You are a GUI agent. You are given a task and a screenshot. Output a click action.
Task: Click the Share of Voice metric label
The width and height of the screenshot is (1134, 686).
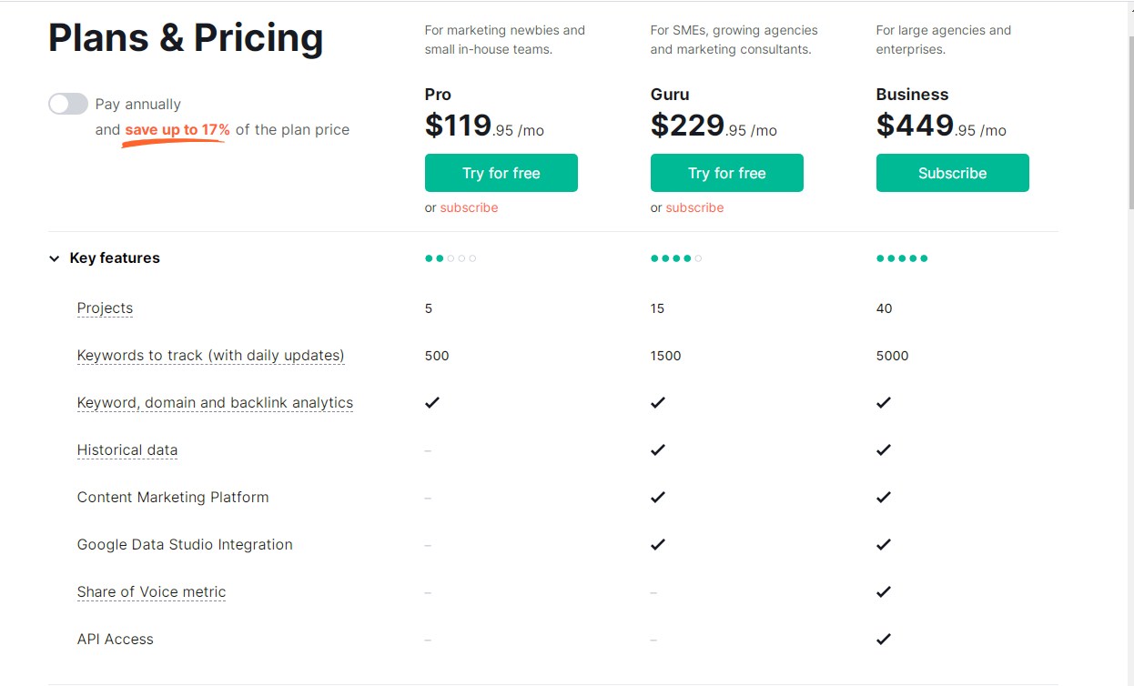tap(151, 592)
